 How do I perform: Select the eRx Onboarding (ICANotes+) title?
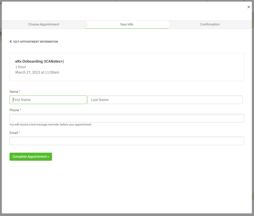(x=40, y=61)
